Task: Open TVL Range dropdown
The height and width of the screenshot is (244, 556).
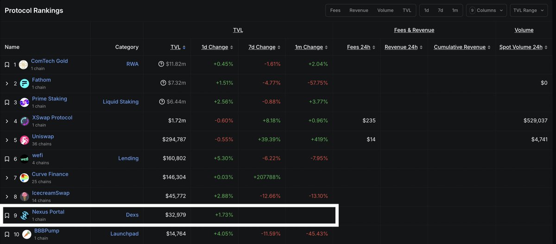Action: [x=529, y=10]
